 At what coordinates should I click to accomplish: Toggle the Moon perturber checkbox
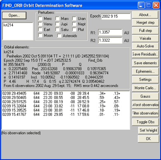point(40,35)
